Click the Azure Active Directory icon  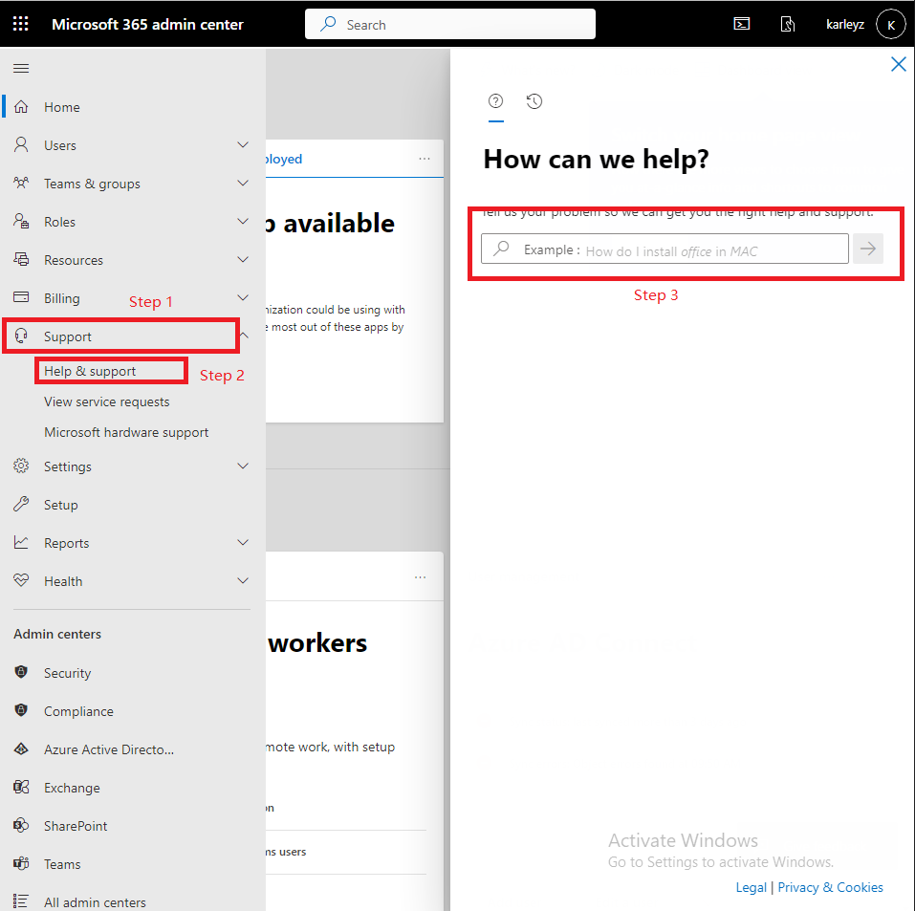(x=21, y=748)
